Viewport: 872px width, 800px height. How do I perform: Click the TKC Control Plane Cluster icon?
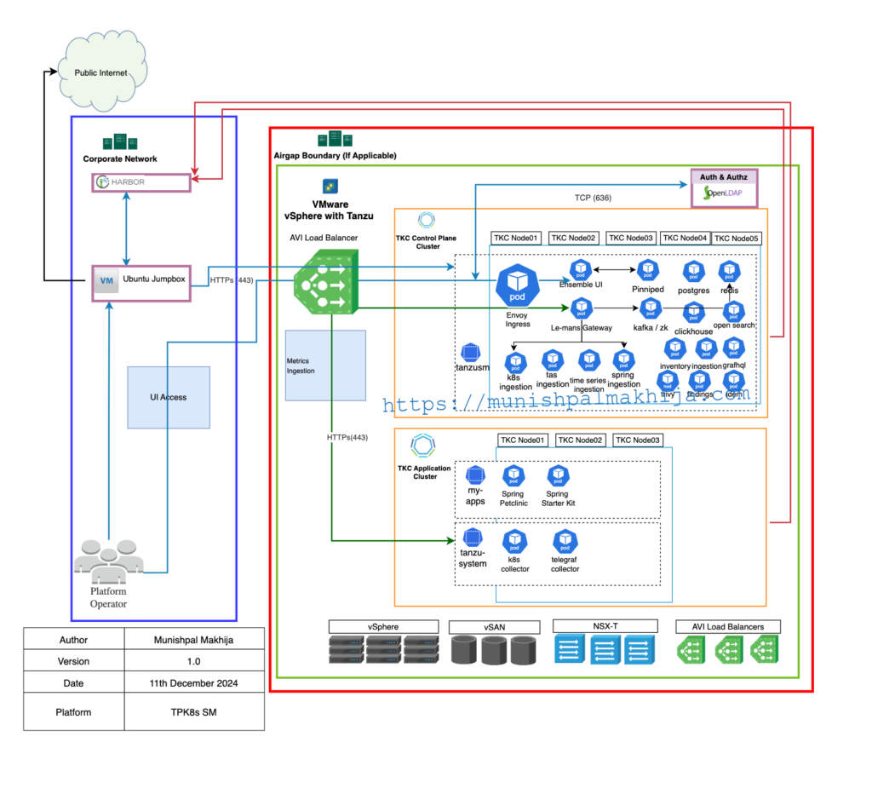pyautogui.click(x=427, y=220)
